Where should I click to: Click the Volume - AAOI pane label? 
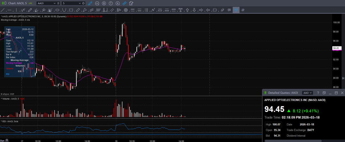(10, 99)
